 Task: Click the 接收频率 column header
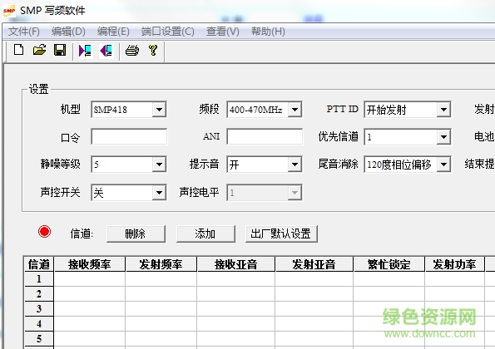click(x=90, y=264)
